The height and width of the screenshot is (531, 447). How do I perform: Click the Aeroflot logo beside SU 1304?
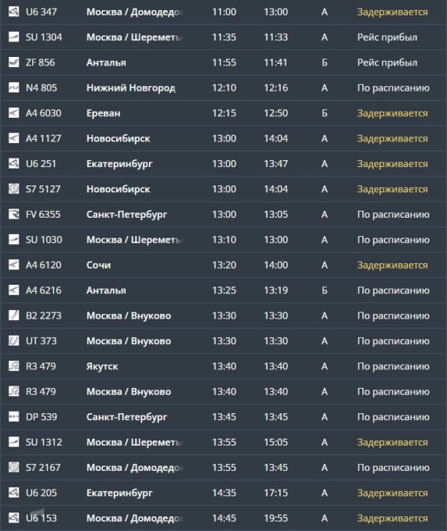coord(14,37)
